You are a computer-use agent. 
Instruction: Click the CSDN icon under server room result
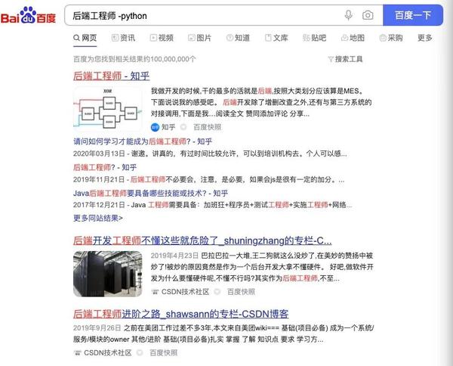pos(155,292)
